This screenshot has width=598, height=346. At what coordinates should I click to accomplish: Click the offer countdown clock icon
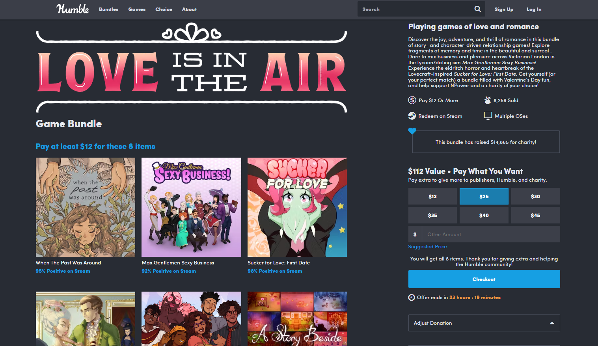pyautogui.click(x=412, y=297)
